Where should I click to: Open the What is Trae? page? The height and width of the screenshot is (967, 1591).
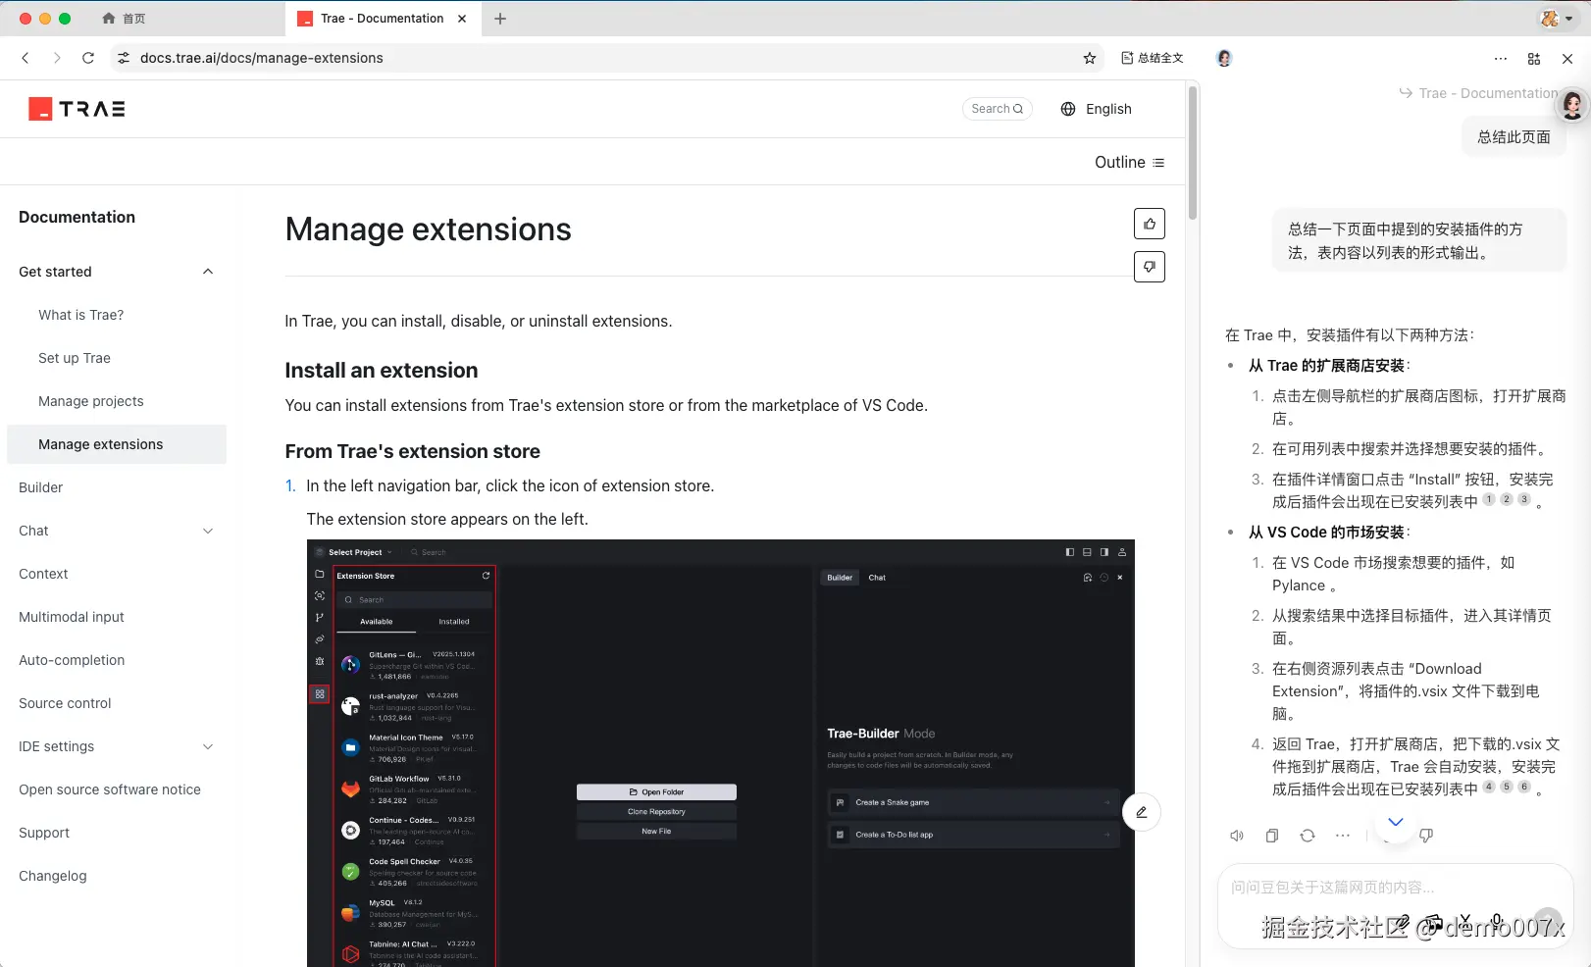point(81,315)
